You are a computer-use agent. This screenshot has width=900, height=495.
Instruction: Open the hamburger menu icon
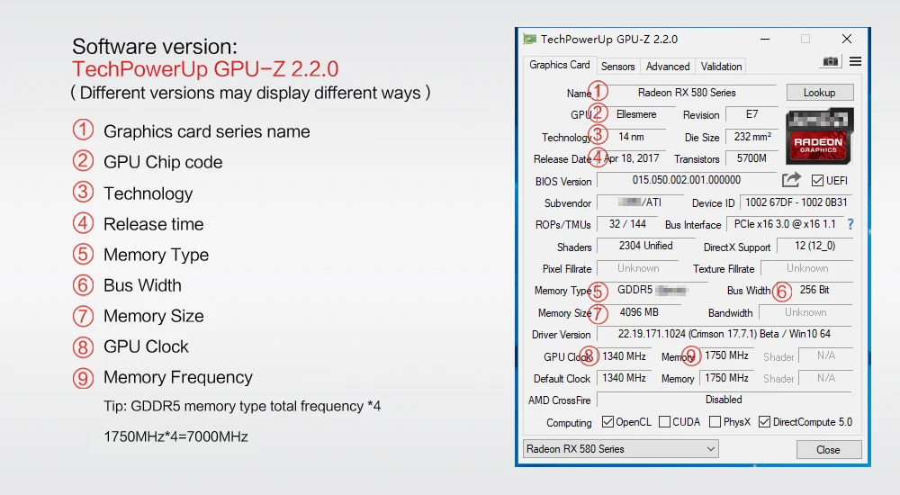point(855,61)
